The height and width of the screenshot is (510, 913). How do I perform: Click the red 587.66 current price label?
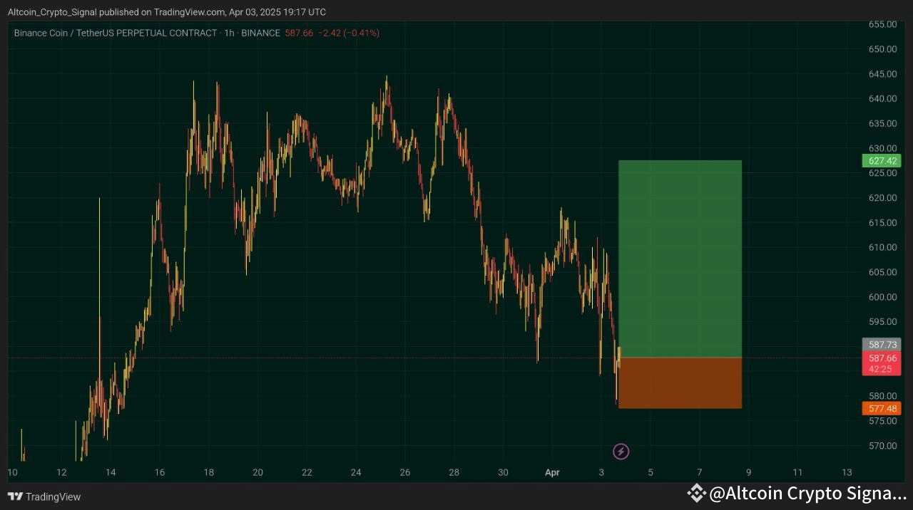tap(882, 358)
